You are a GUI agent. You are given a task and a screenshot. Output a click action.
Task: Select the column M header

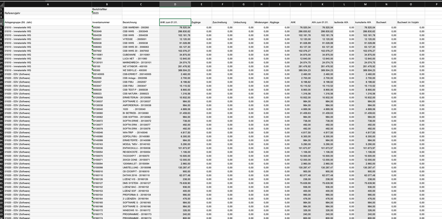click(x=365, y=4)
